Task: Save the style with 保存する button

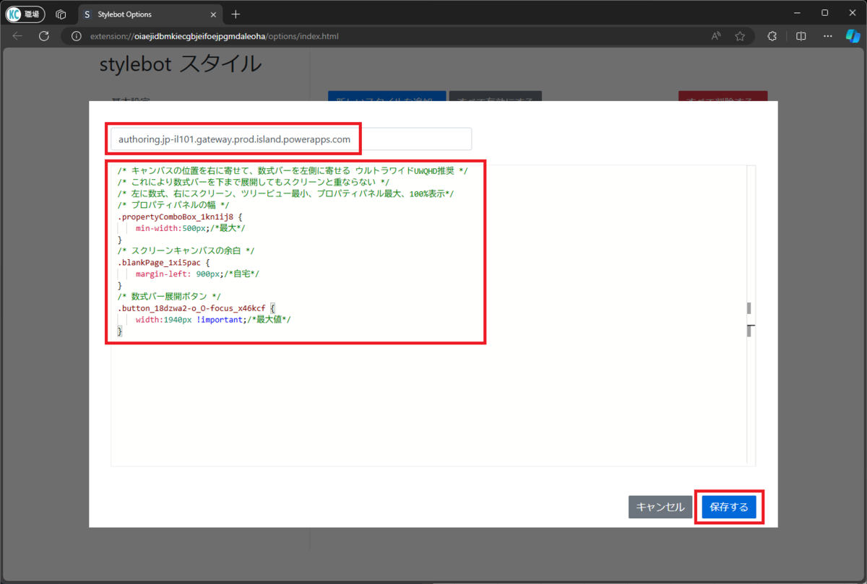Action: (x=729, y=507)
